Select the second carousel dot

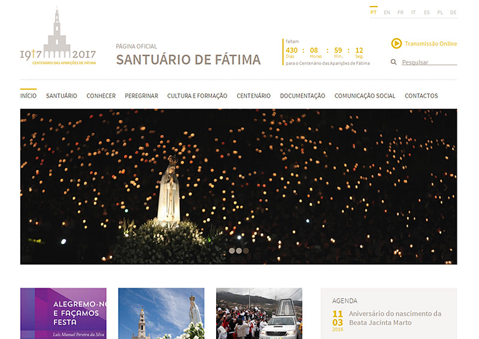point(239,251)
